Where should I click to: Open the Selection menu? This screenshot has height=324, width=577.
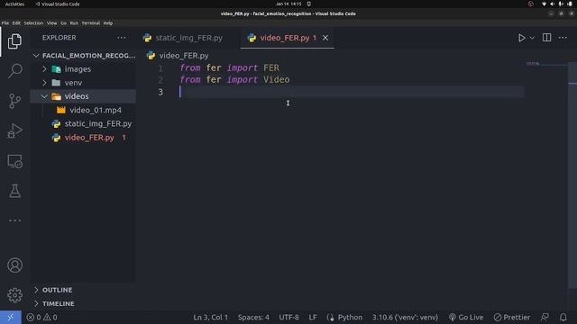point(33,22)
